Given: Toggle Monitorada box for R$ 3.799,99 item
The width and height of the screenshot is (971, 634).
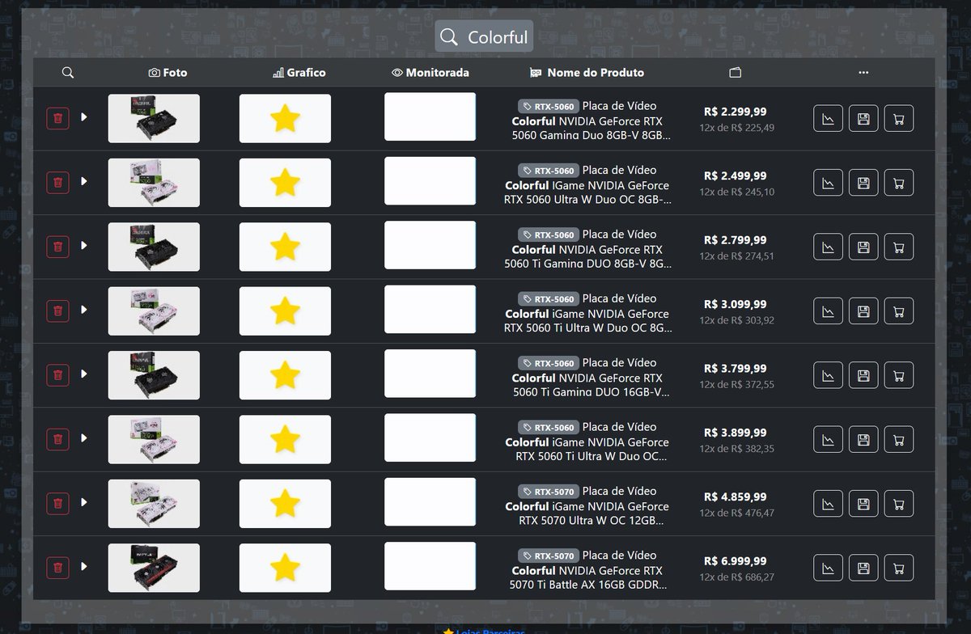Looking at the screenshot, I should pos(430,374).
